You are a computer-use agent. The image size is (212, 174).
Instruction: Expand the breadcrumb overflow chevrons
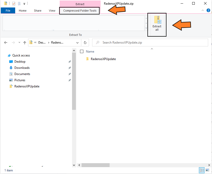[x=35, y=43]
